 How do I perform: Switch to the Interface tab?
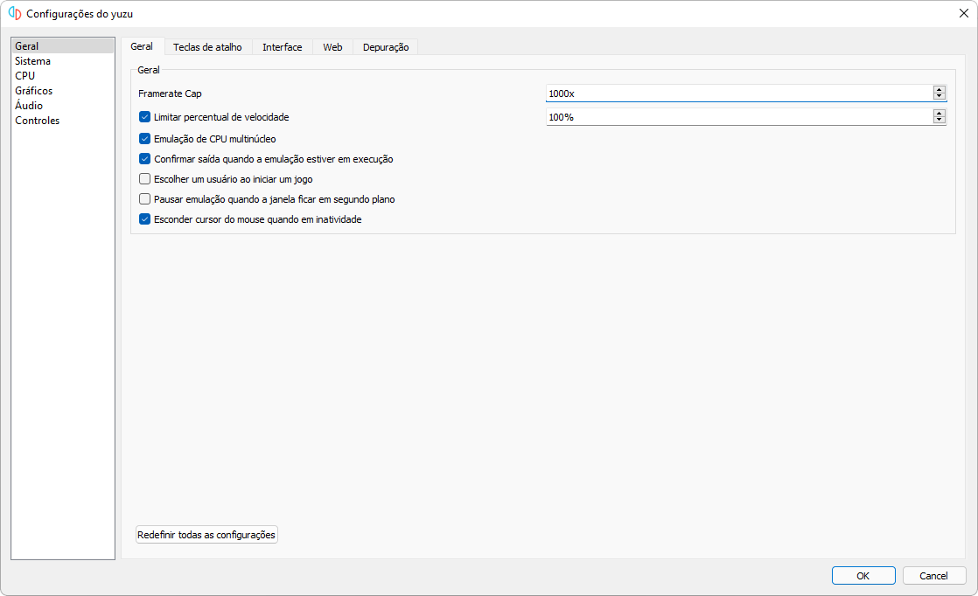pyautogui.click(x=282, y=47)
